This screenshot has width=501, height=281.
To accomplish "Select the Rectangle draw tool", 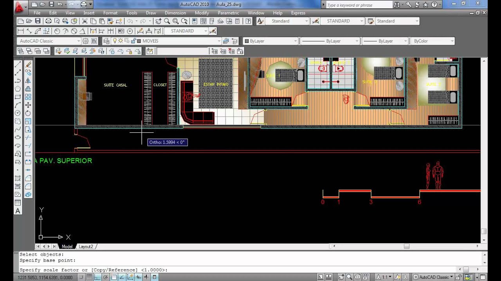I will click(18, 97).
